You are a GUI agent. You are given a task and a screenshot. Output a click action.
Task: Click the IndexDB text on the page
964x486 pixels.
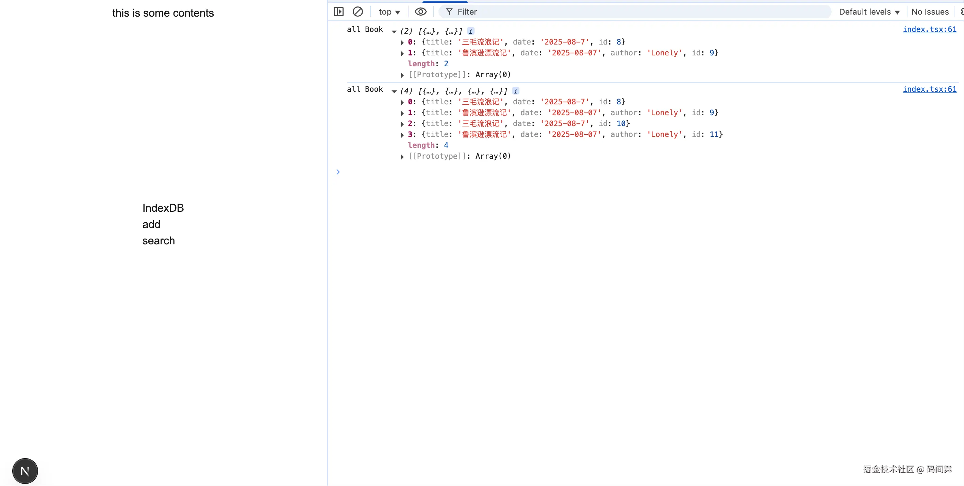coord(163,208)
